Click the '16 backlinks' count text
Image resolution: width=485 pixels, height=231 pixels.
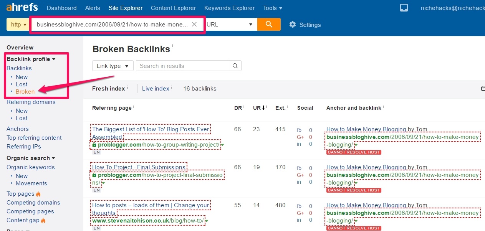[x=200, y=89]
